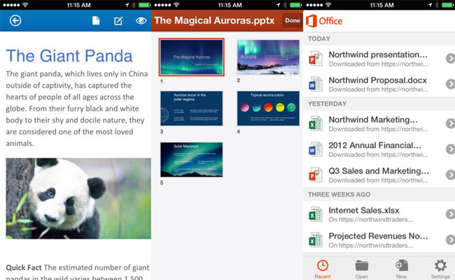The image size is (455, 280).
Task: Expand details arrow for Q3 Sales and Marketing
Action: (x=450, y=175)
